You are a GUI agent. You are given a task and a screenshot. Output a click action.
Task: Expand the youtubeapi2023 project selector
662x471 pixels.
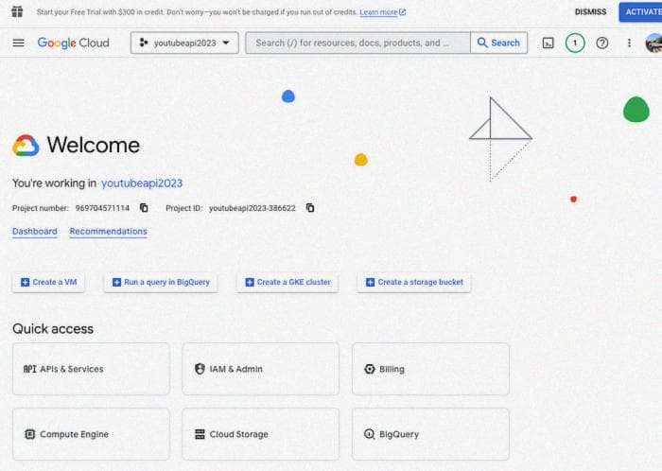tap(184, 43)
